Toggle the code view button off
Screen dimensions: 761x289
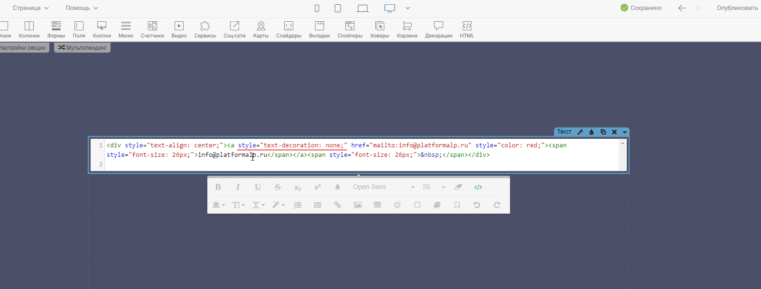pos(478,187)
